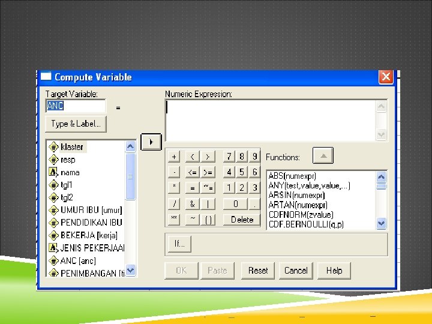Click keypad digit 5

point(242,172)
